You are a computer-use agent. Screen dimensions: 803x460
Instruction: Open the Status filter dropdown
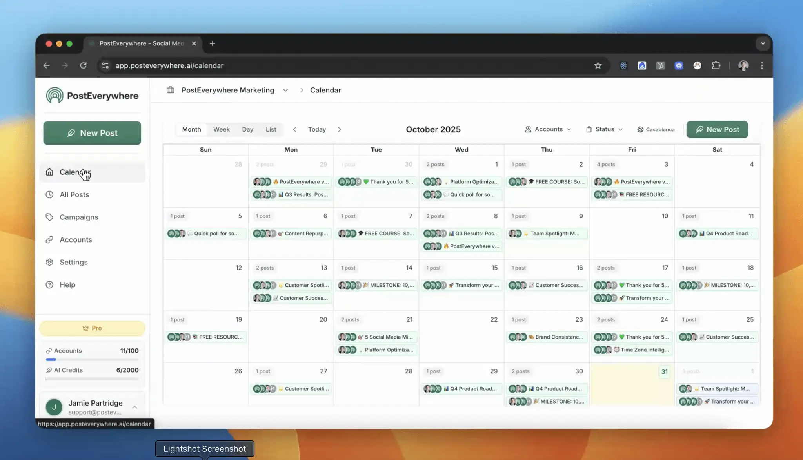click(x=604, y=129)
